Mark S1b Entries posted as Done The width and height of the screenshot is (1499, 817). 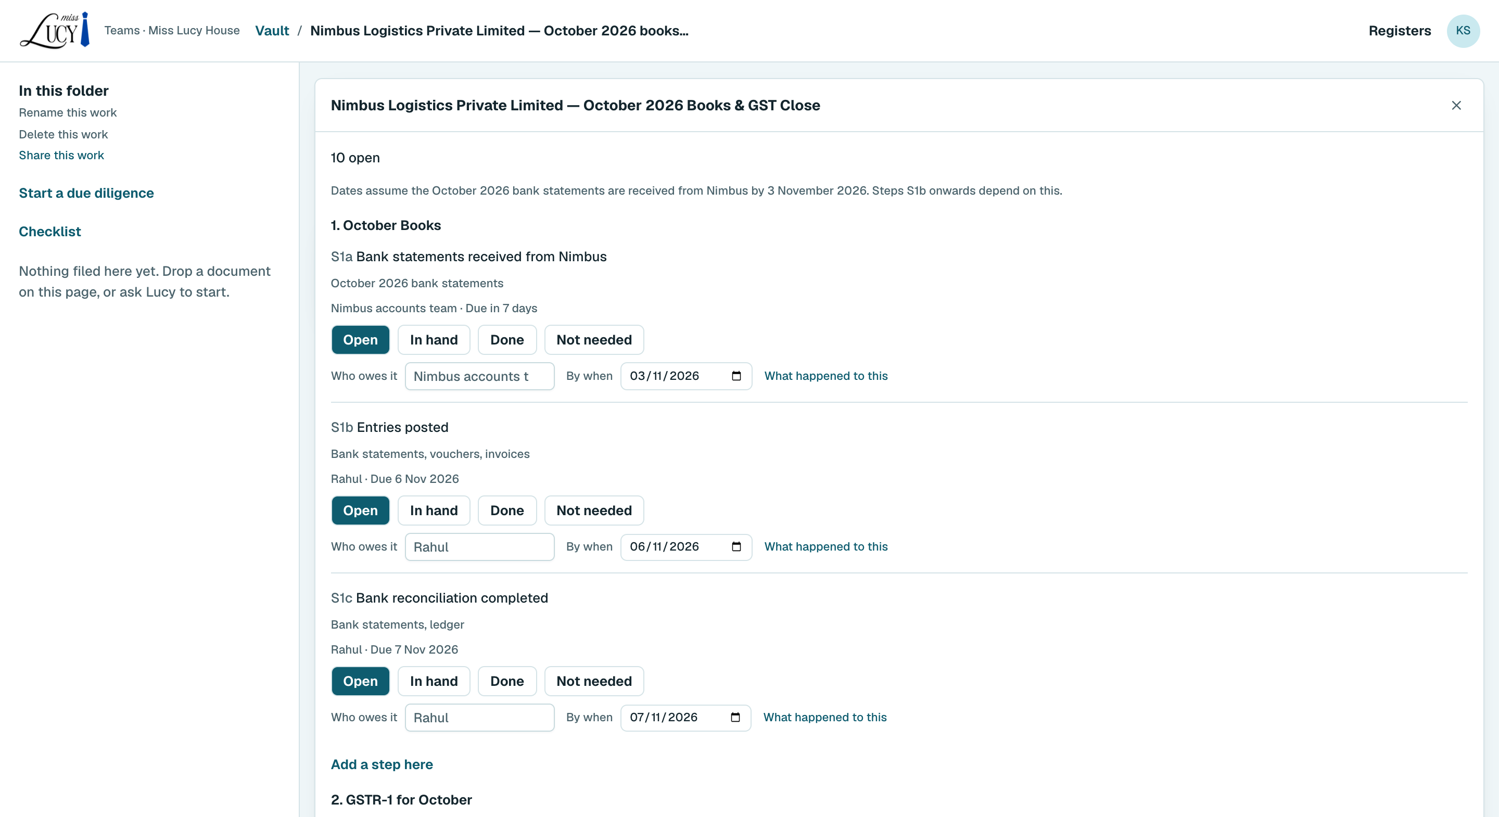(507, 510)
